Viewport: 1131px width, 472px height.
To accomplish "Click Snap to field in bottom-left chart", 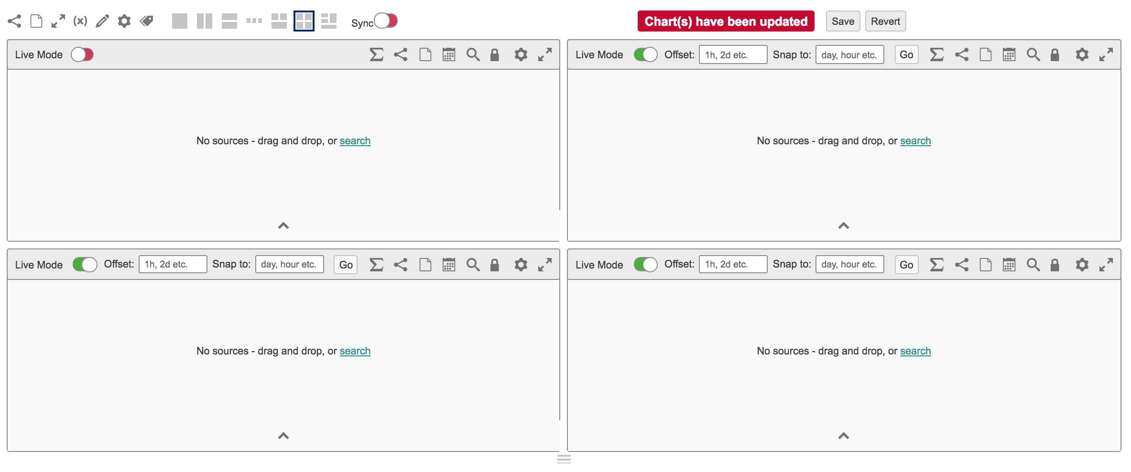I will click(x=290, y=264).
